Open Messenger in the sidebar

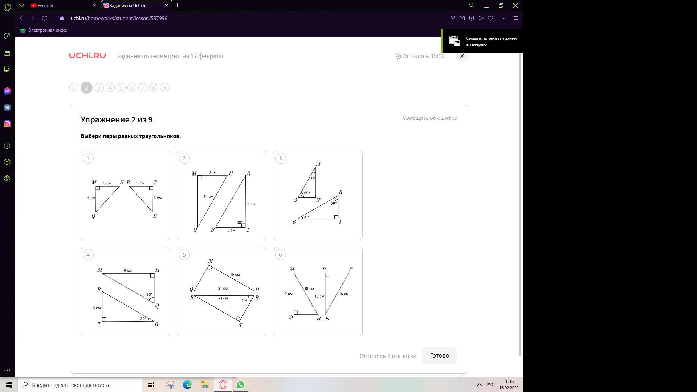click(7, 91)
